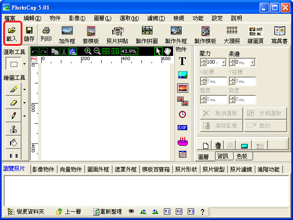Open the 檔案 file menu

coord(10,18)
